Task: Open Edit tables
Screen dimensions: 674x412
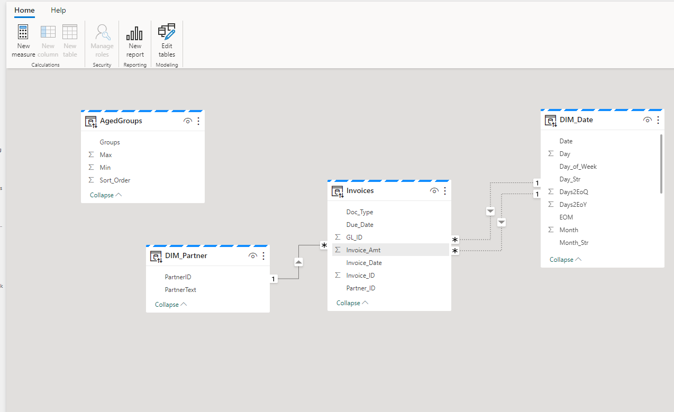Action: pyautogui.click(x=167, y=41)
